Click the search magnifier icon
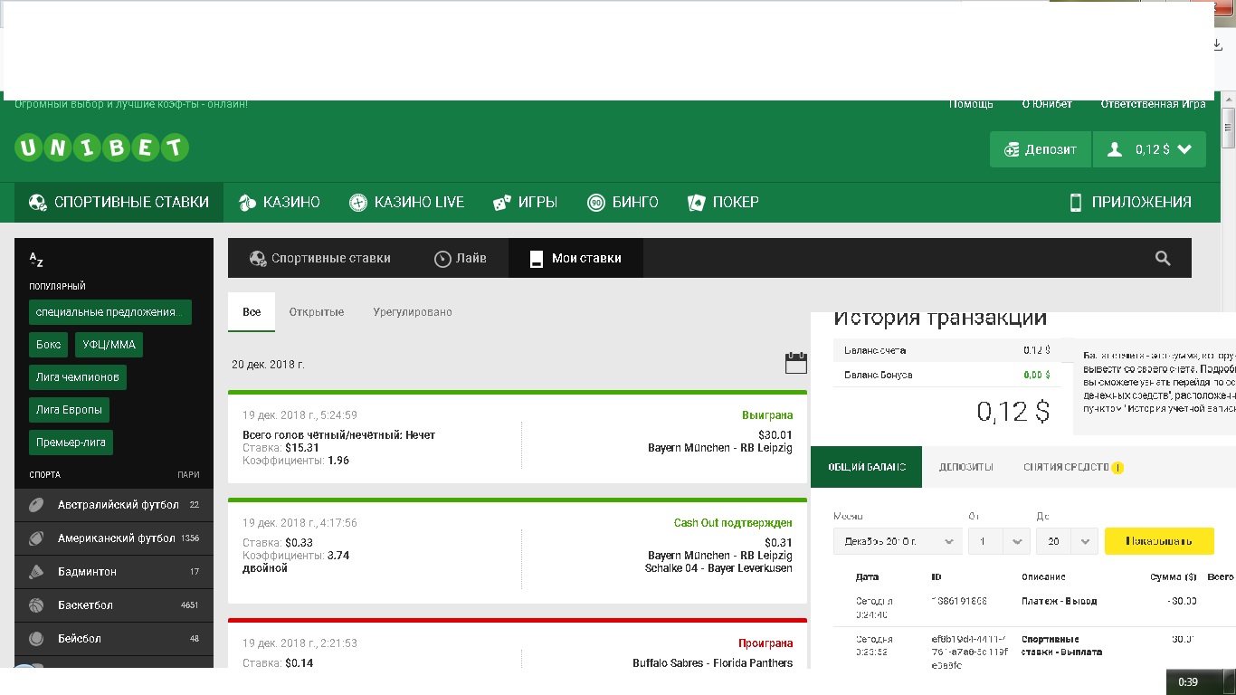This screenshot has width=1236, height=695. click(1164, 258)
